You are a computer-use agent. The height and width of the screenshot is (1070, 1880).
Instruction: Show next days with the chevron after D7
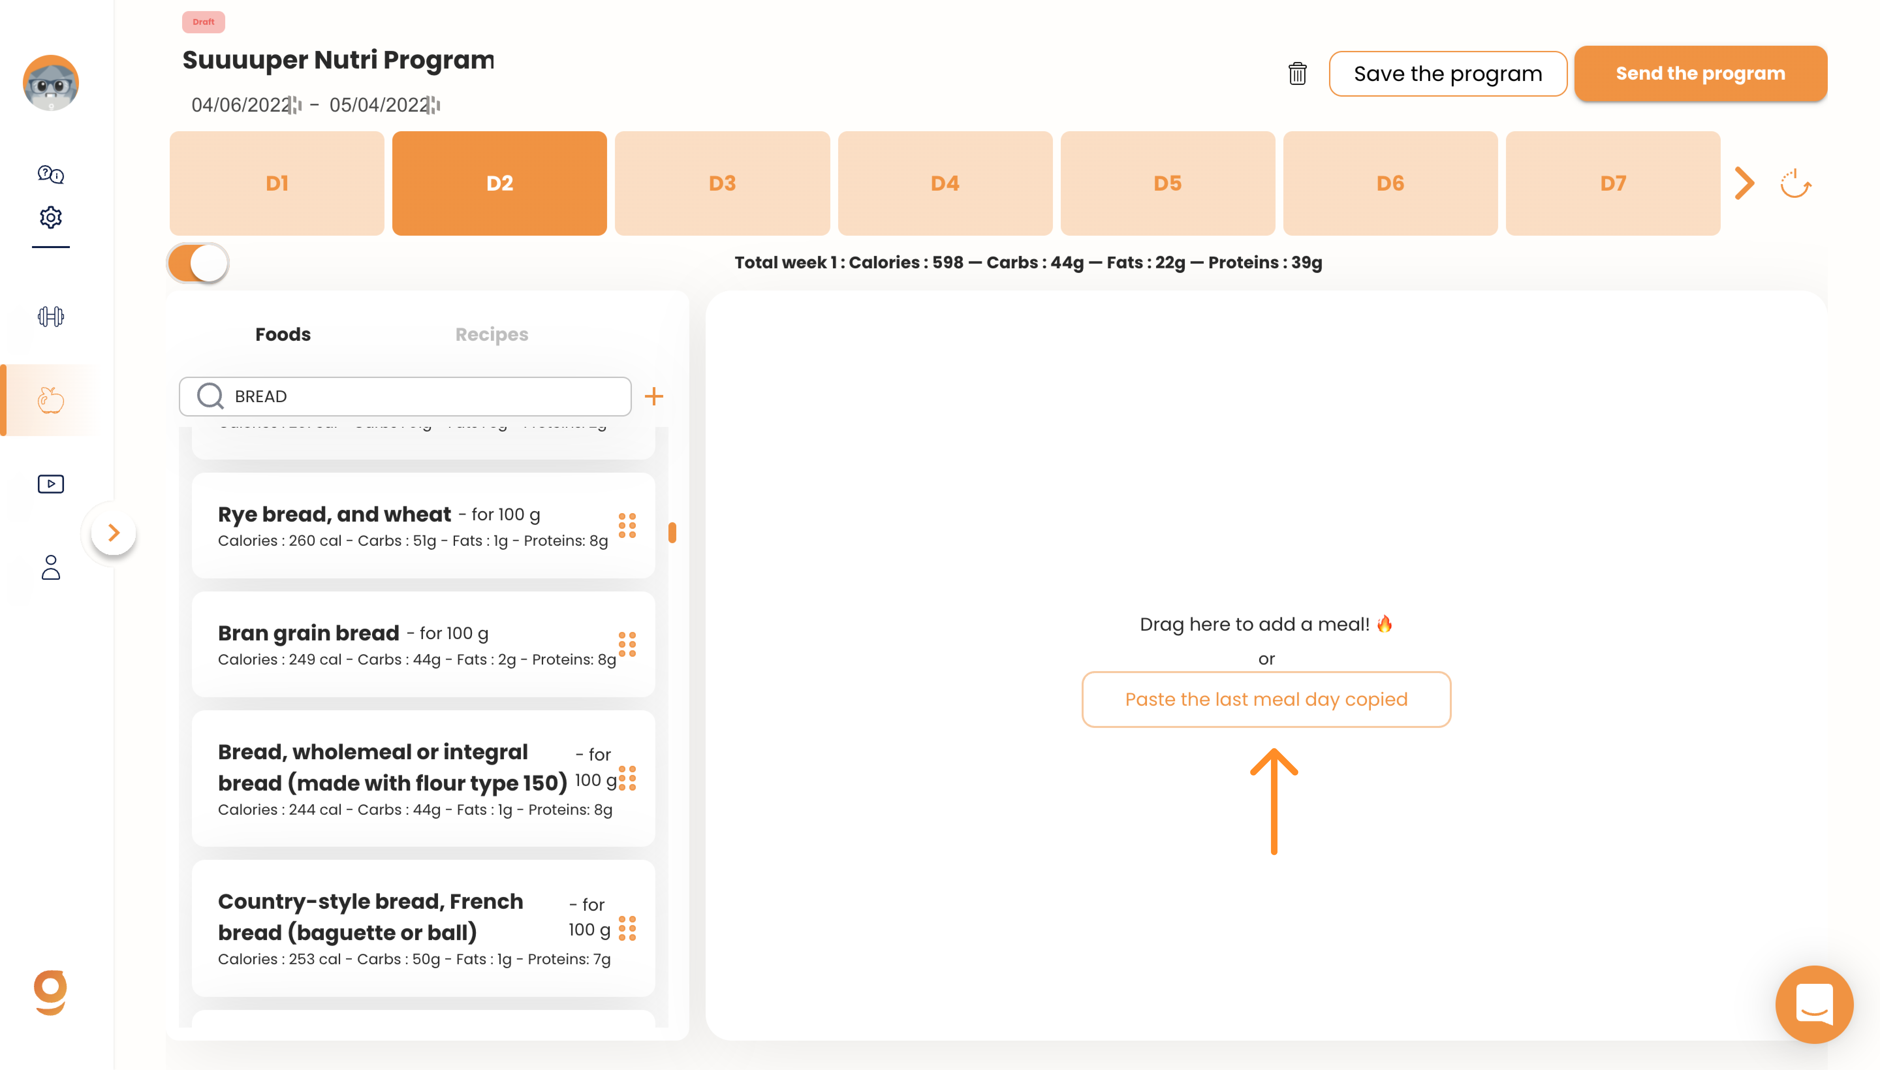coord(1744,184)
